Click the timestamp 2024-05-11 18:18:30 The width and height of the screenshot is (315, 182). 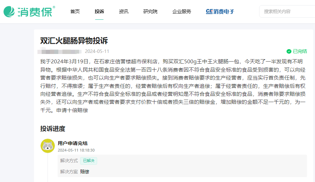tap(76, 150)
